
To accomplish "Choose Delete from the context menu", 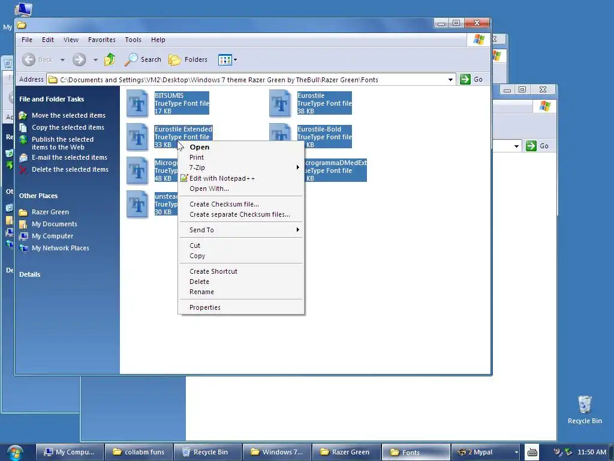I will tap(241, 282).
